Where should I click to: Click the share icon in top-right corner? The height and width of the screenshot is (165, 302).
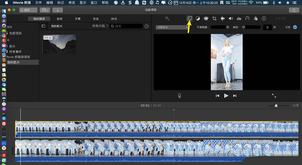pyautogui.click(x=294, y=10)
